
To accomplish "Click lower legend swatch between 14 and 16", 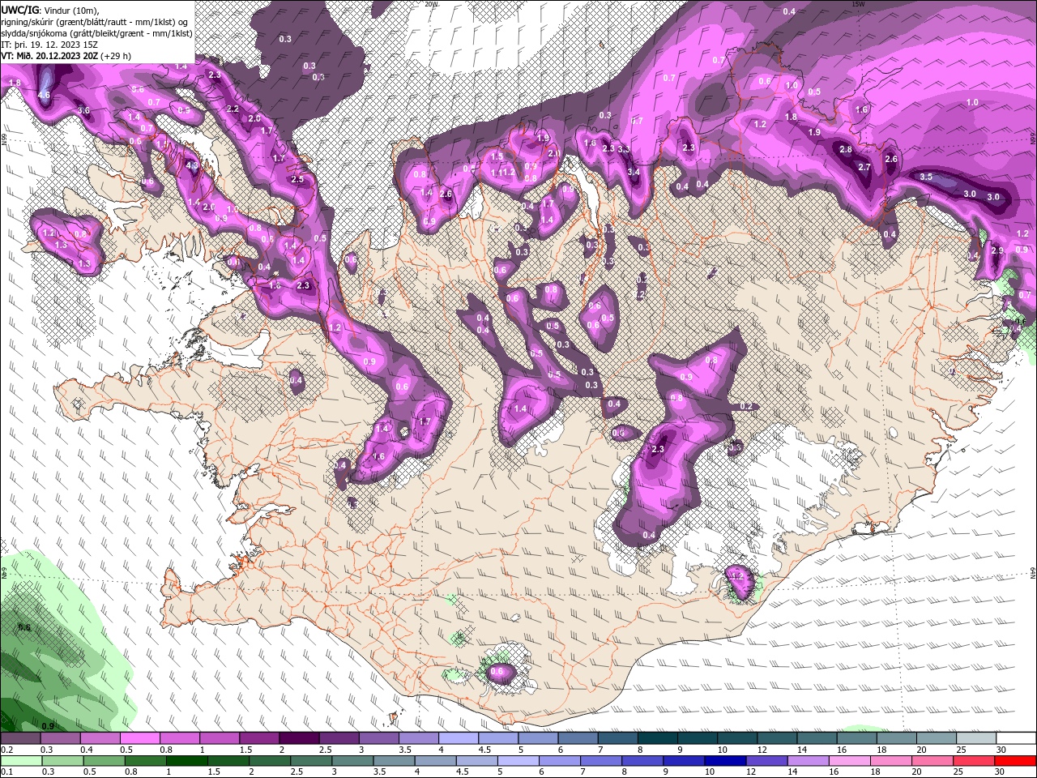I will coord(809,760).
